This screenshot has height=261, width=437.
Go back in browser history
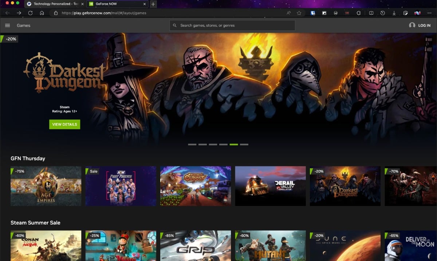8,13
